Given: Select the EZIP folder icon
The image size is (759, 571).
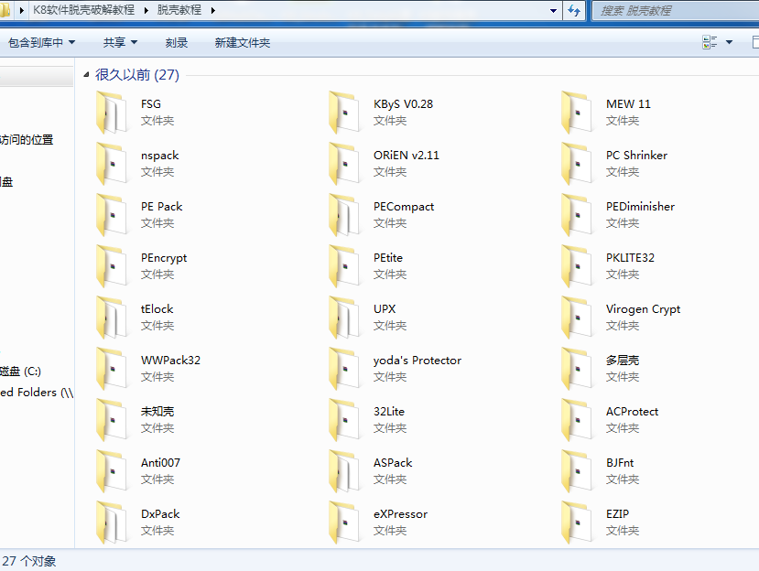Looking at the screenshot, I should coord(577,523).
